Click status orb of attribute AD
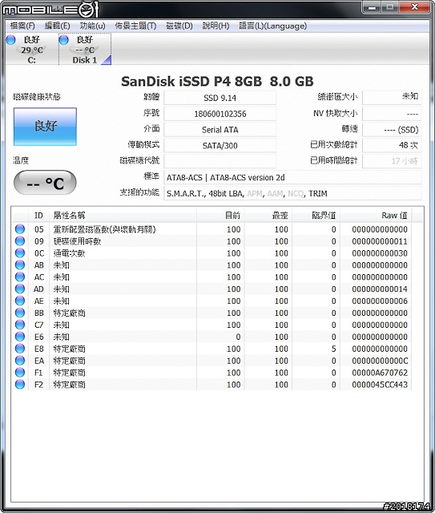The height and width of the screenshot is (513, 435). pyautogui.click(x=20, y=289)
